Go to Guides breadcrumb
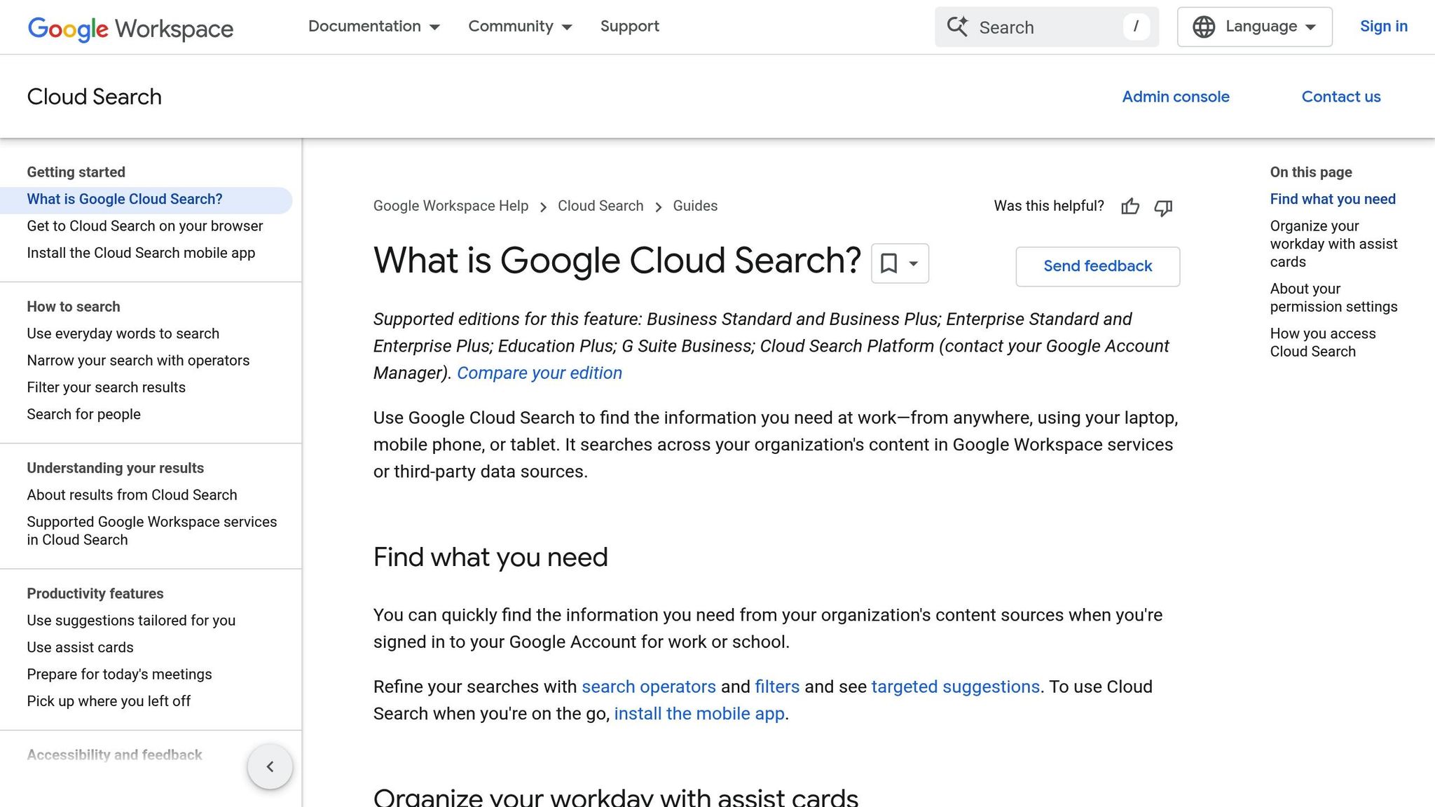Image resolution: width=1435 pixels, height=807 pixels. coord(695,206)
